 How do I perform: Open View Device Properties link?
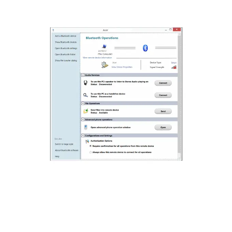tap(122, 67)
